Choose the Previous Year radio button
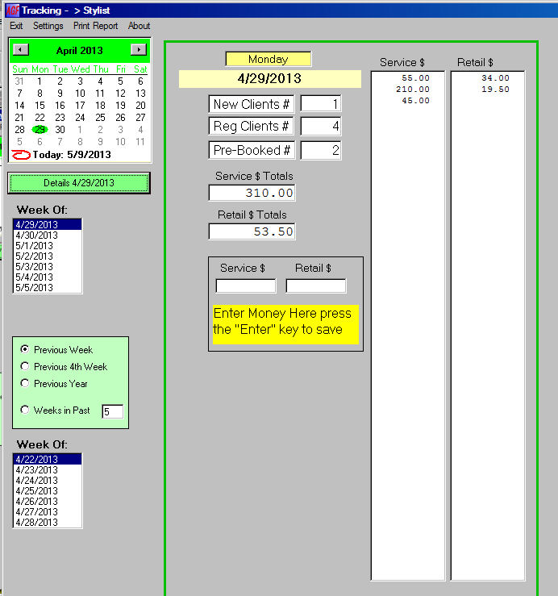558x596 pixels. point(25,383)
